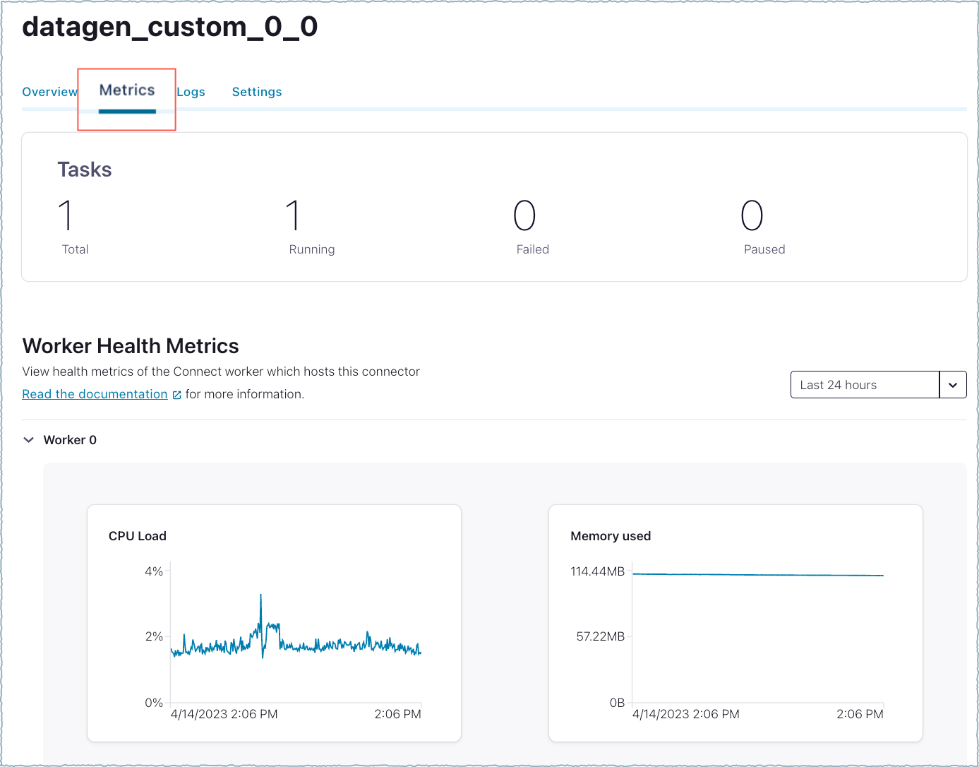Open the Logs tab

pyautogui.click(x=191, y=91)
